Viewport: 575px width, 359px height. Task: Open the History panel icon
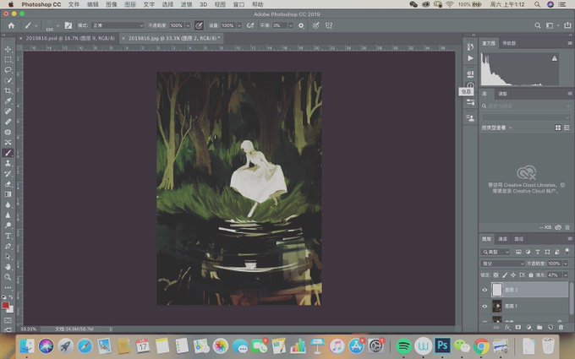click(x=470, y=47)
